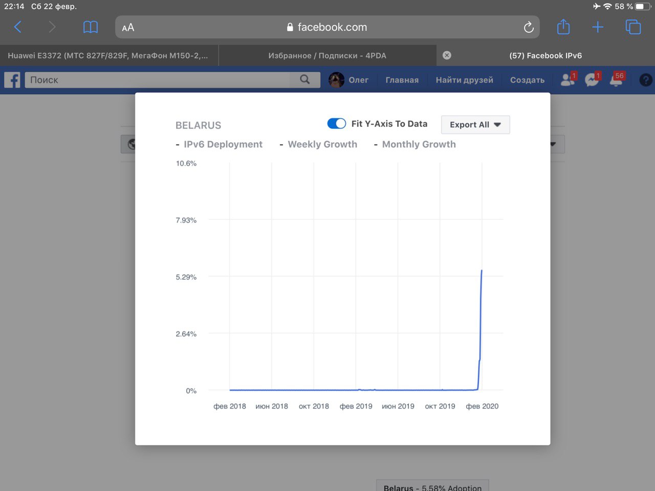655x491 pixels.
Task: Click the blue spike peak on chart
Action: point(482,271)
